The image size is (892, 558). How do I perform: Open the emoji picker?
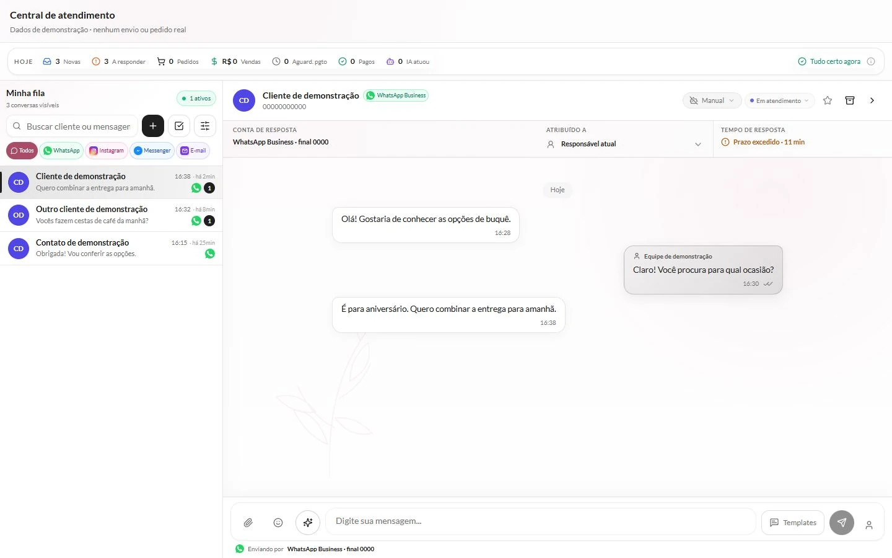(x=278, y=523)
